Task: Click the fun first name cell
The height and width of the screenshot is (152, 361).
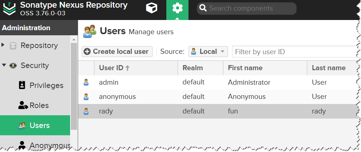Action: (233, 111)
